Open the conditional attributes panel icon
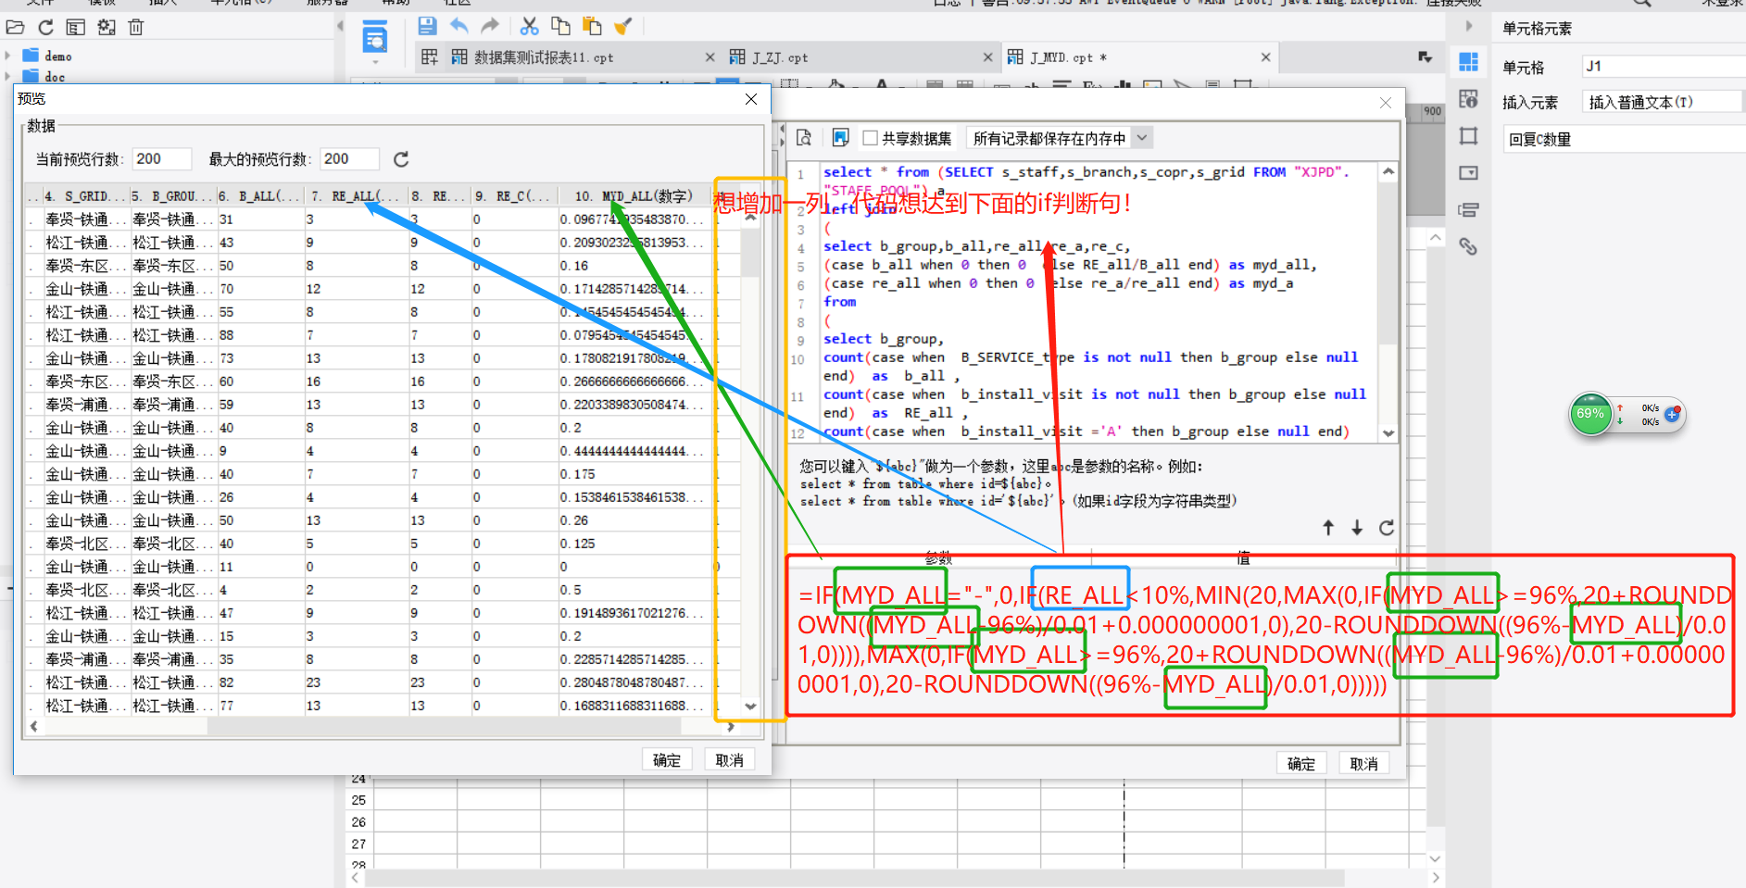The width and height of the screenshot is (1746, 888). click(1468, 210)
